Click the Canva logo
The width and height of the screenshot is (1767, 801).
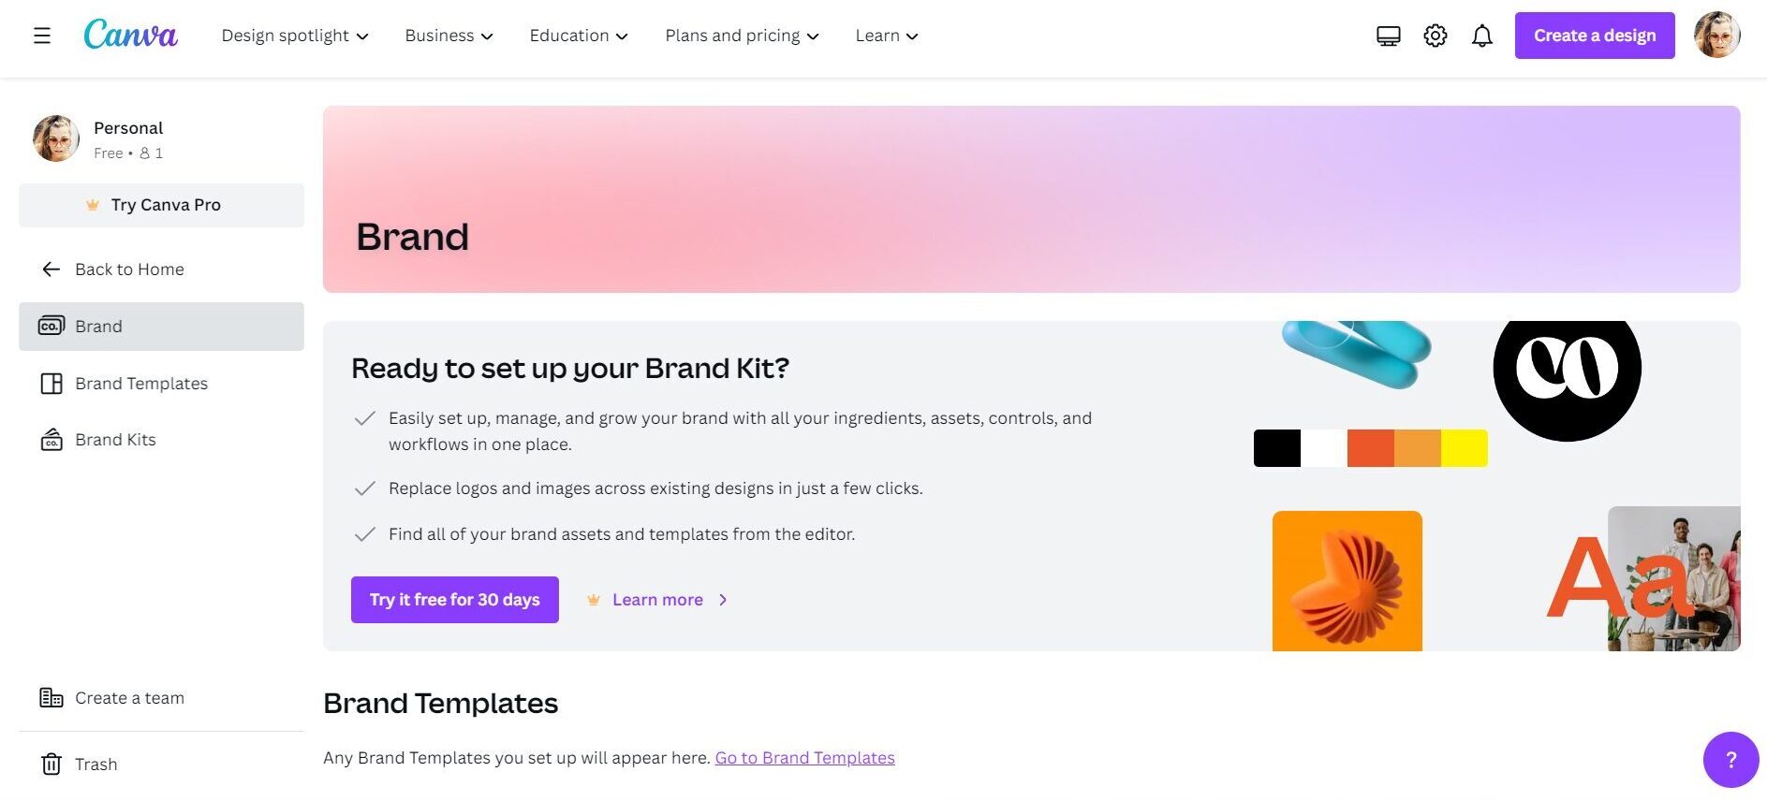[x=130, y=36]
